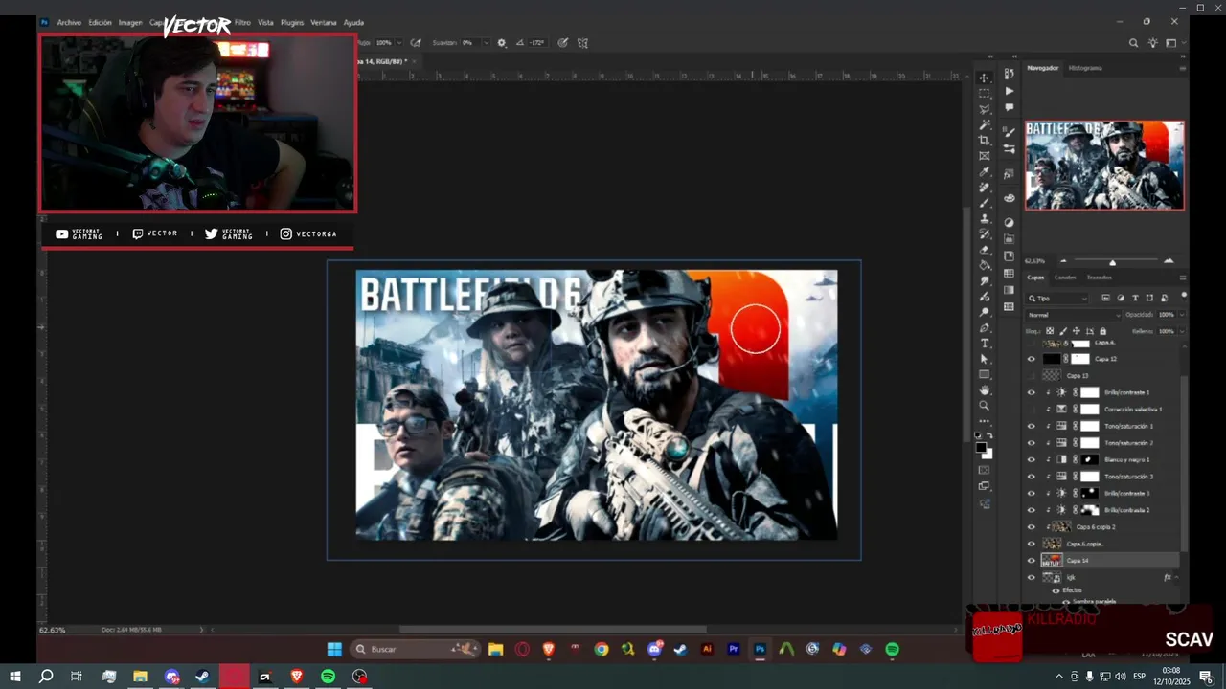Screen dimensions: 1226x689
Task: Select the Clone Stamp tool
Action: (984, 219)
